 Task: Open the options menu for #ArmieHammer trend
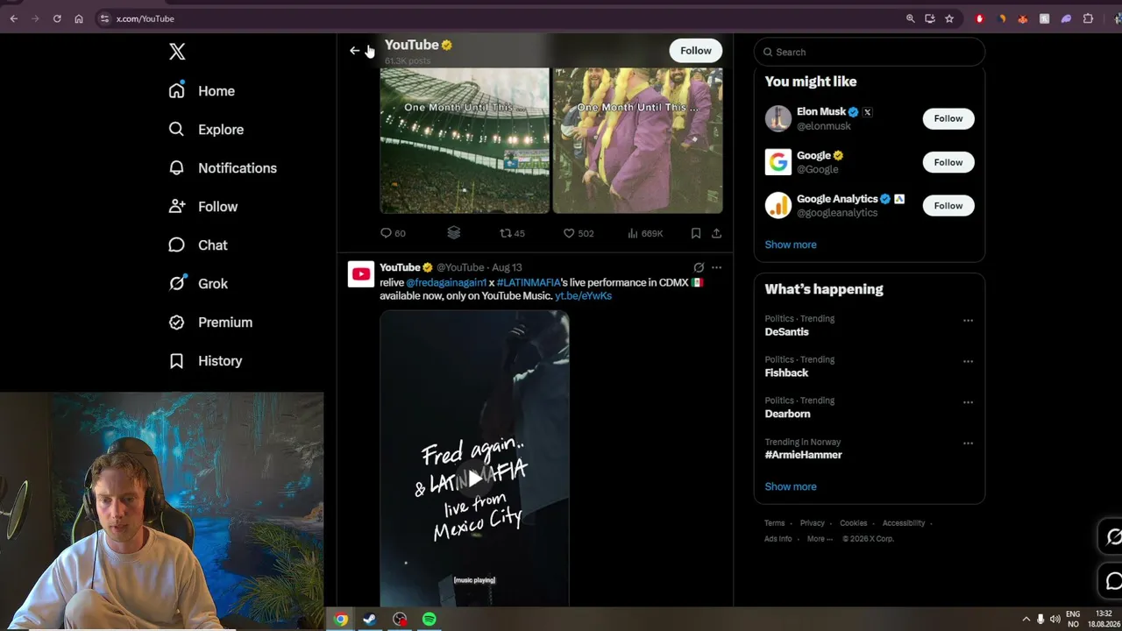point(968,443)
